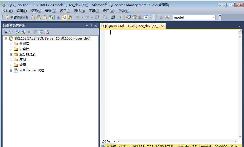Click Connect Object Explorer icon

click(17, 32)
